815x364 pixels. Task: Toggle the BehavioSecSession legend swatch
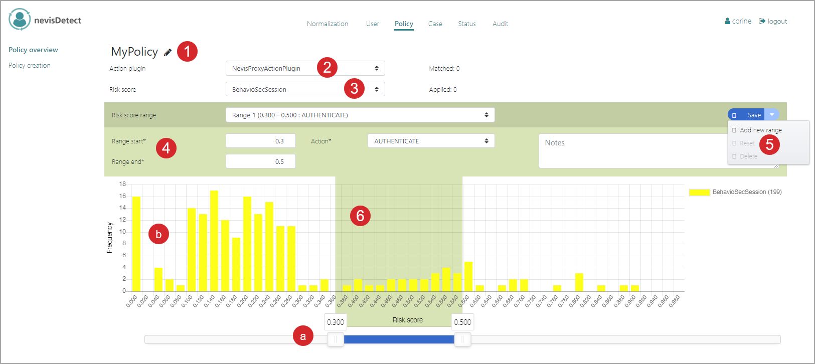(x=699, y=192)
